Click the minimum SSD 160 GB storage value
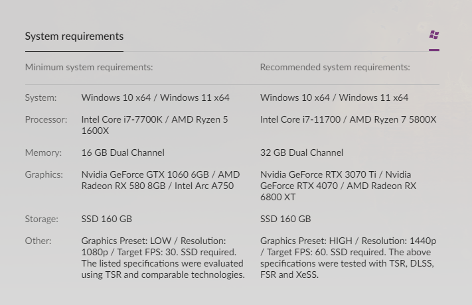This screenshot has width=472, height=305. [106, 219]
